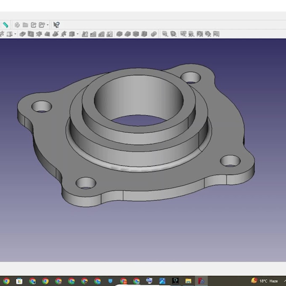
Task: Open the link actions dropdown arrow
Action: (x=48, y=25)
